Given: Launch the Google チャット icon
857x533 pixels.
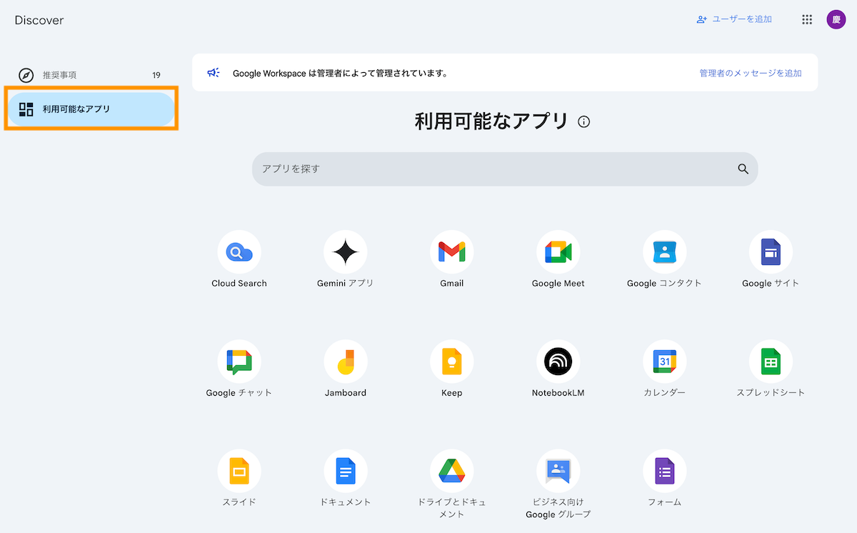Looking at the screenshot, I should coord(239,362).
